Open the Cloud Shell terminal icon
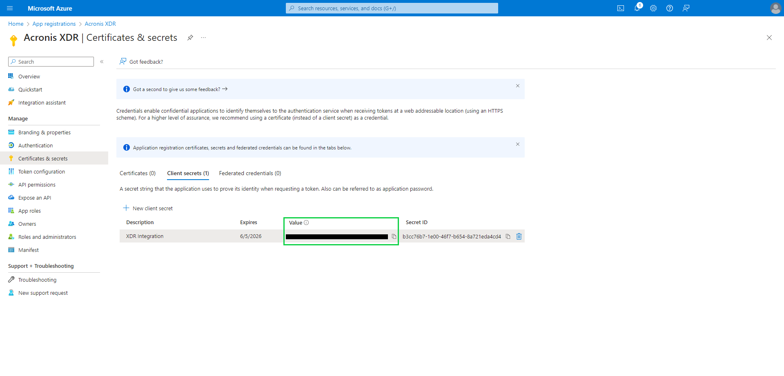 (621, 8)
